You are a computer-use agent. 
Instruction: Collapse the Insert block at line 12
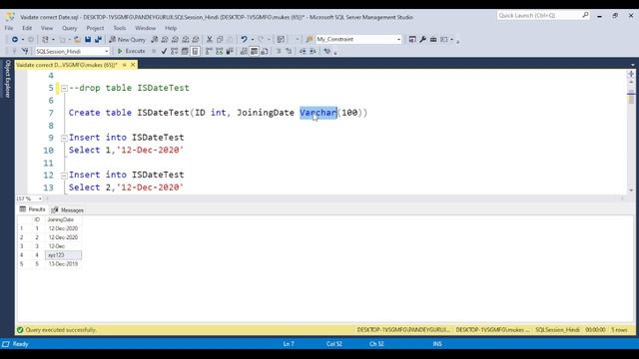click(x=64, y=176)
